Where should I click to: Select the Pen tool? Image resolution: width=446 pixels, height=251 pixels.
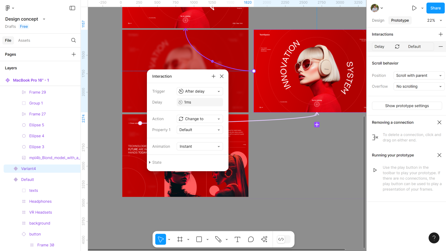click(218, 239)
